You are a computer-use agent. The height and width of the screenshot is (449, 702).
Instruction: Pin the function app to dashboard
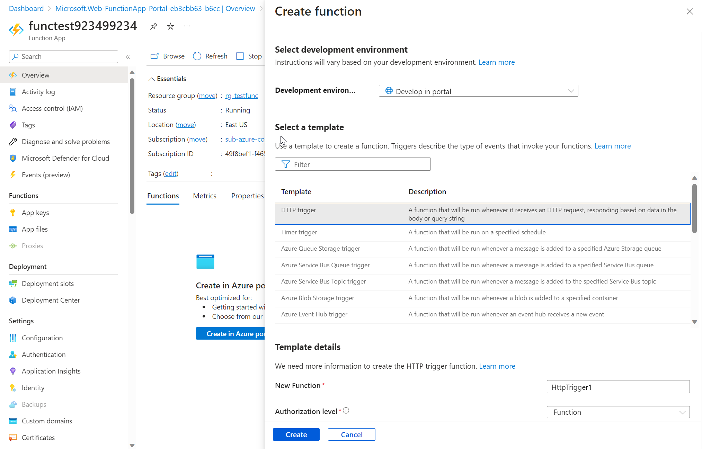pyautogui.click(x=154, y=26)
